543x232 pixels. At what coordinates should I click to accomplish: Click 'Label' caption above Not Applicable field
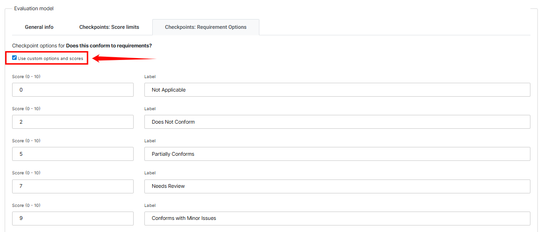150,76
